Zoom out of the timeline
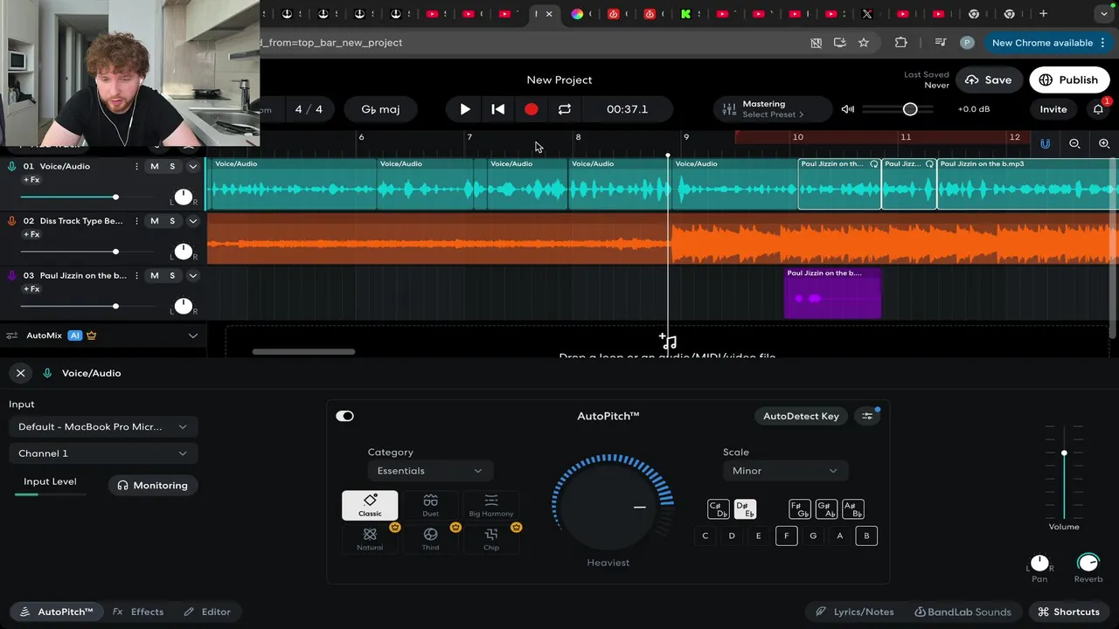This screenshot has width=1119, height=629. [1074, 143]
